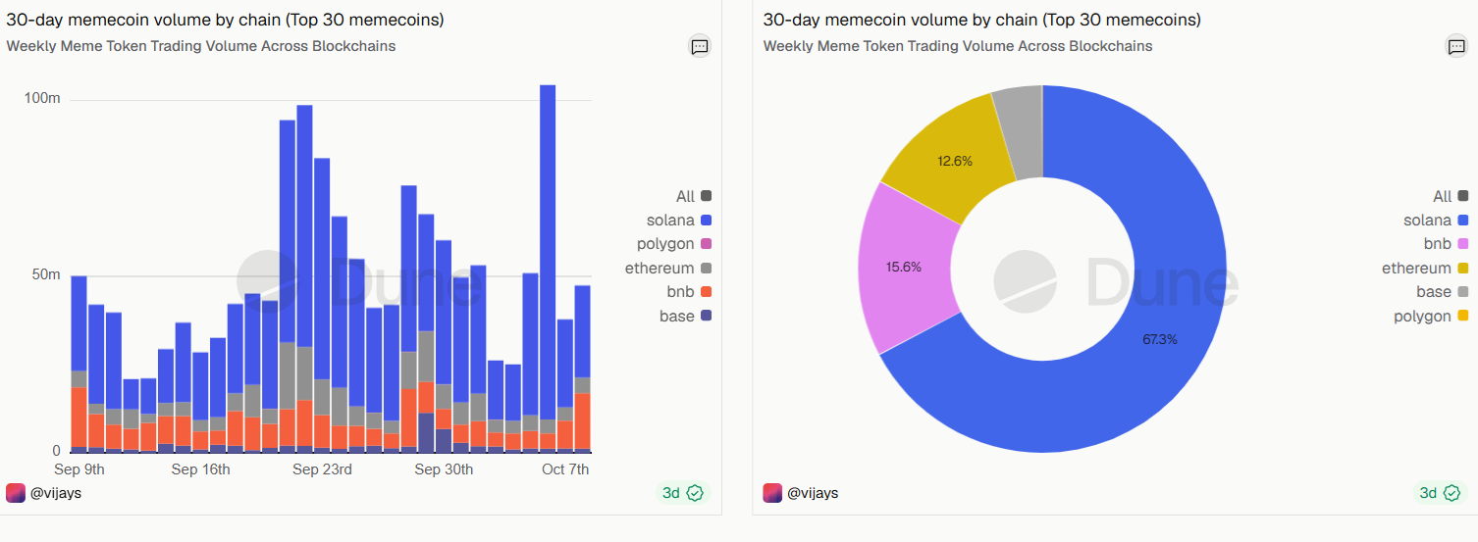Toggle base series in bar chart legend

(x=686, y=316)
